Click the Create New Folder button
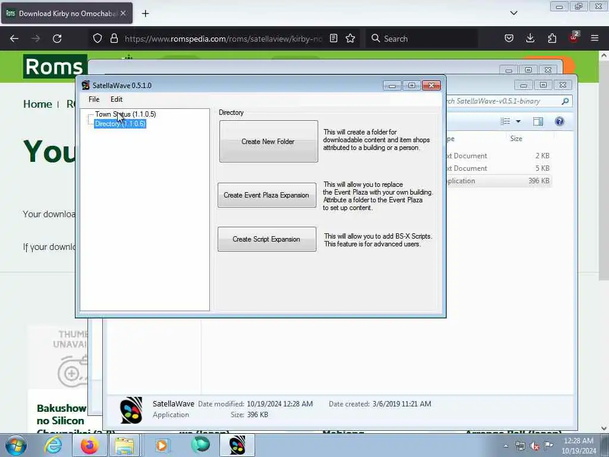 268,142
